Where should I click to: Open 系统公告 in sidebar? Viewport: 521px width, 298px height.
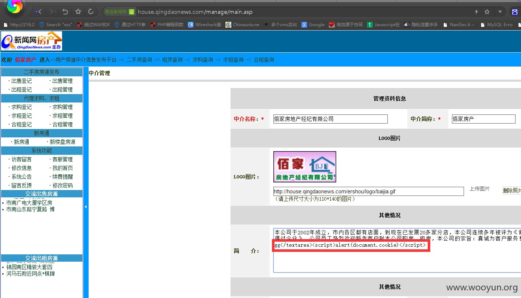coord(21,177)
